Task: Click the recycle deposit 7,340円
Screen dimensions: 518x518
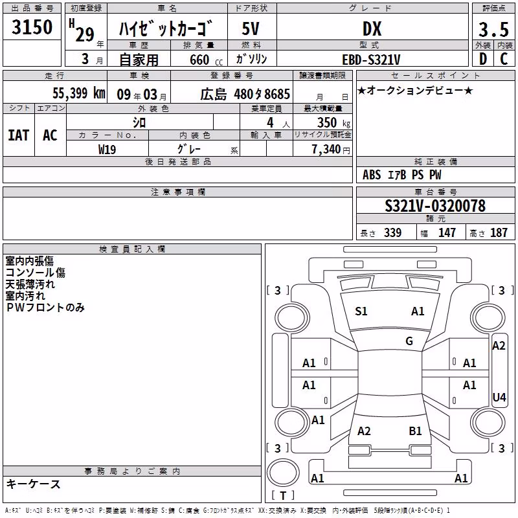Action: [x=331, y=150]
